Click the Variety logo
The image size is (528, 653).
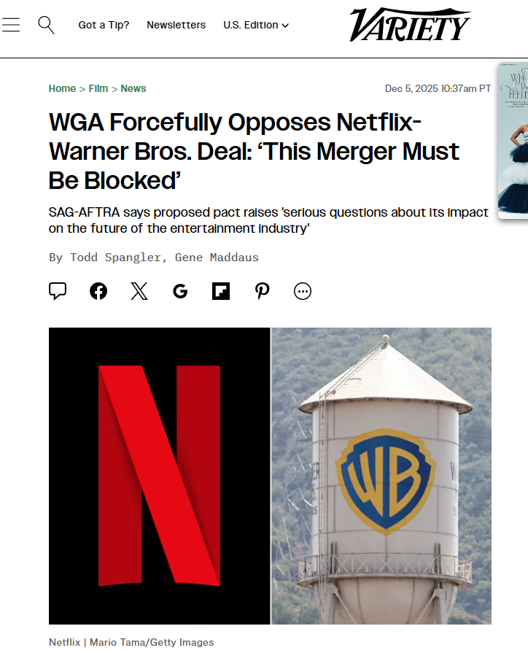(x=410, y=25)
